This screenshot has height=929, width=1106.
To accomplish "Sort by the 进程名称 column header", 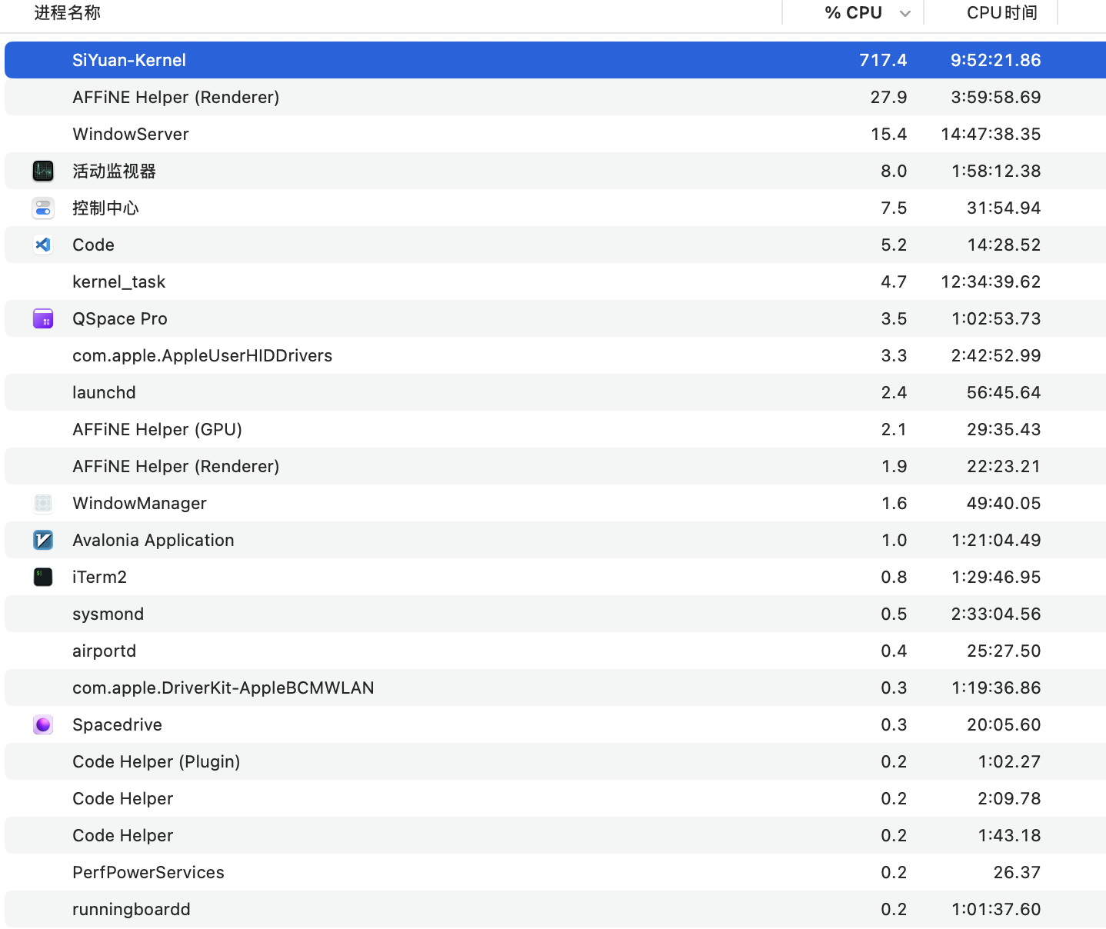I will [x=68, y=12].
